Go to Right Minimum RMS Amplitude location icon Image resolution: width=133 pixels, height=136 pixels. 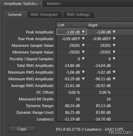114,79
